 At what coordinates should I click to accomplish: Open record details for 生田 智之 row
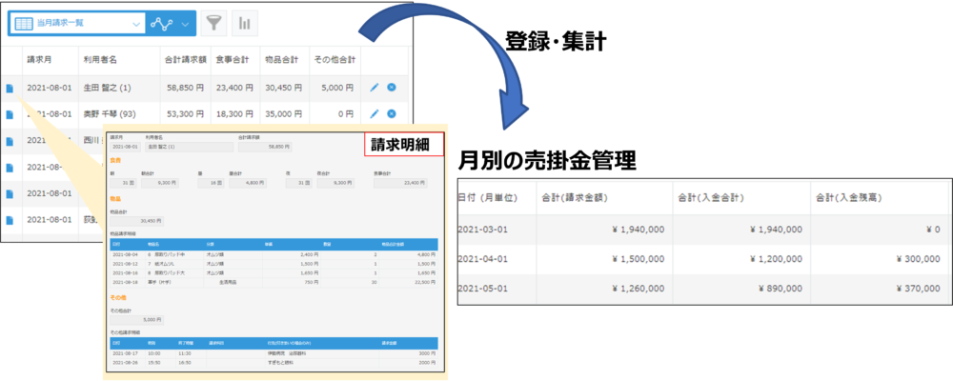tap(10, 89)
